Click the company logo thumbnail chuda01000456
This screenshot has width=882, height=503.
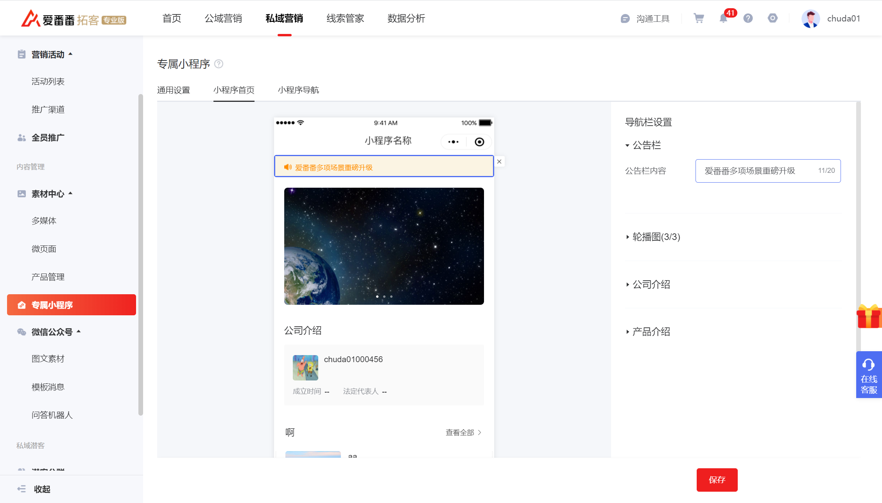point(305,368)
